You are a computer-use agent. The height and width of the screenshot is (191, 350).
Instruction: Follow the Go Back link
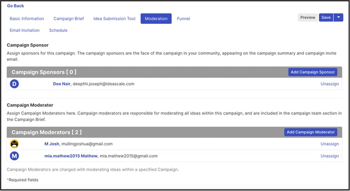pyautogui.click(x=15, y=6)
